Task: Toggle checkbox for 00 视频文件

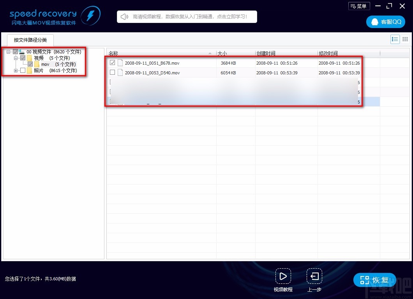Action: pyautogui.click(x=16, y=52)
